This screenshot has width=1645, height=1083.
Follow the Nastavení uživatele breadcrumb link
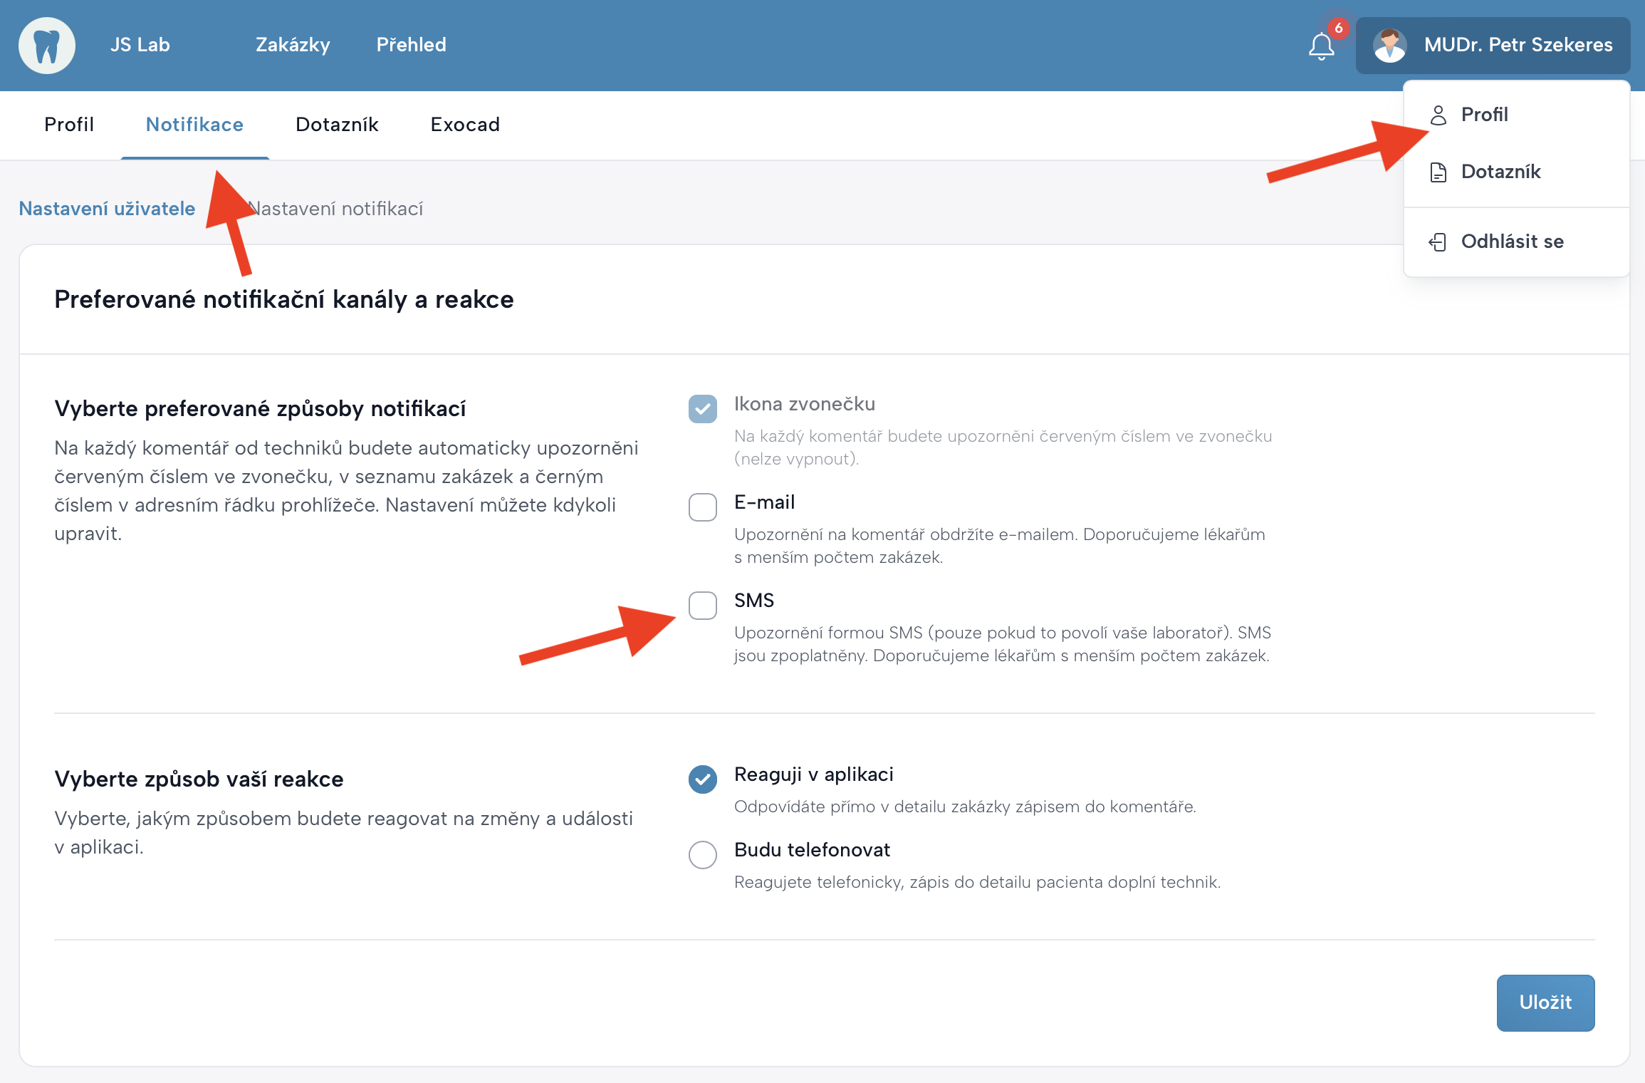107,209
